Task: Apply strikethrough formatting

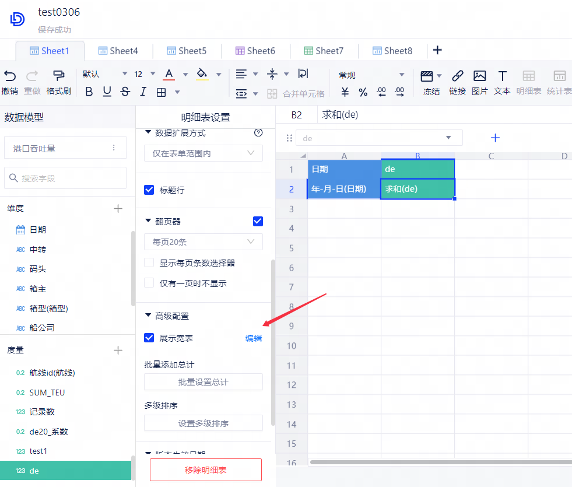Action: (x=125, y=92)
